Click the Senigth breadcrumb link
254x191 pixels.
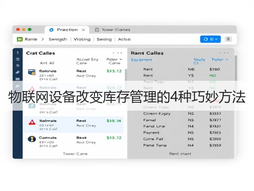(58, 39)
